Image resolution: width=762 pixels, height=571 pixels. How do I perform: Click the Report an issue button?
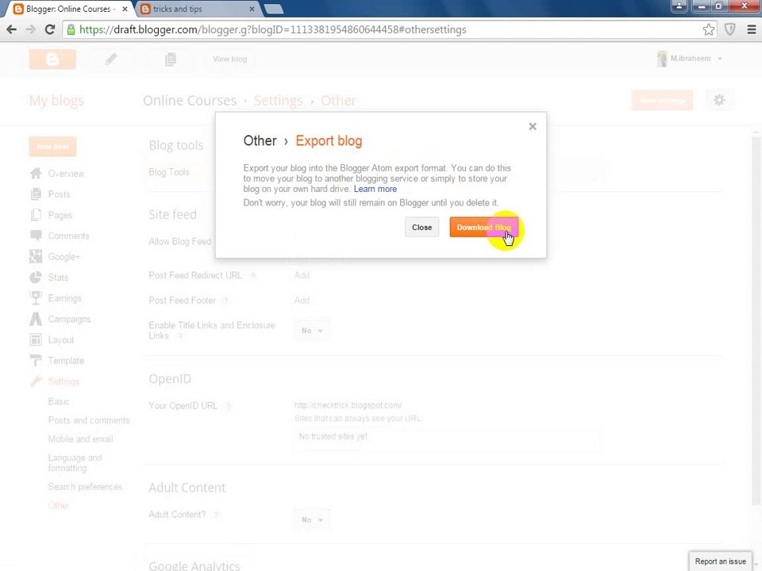[x=720, y=561]
